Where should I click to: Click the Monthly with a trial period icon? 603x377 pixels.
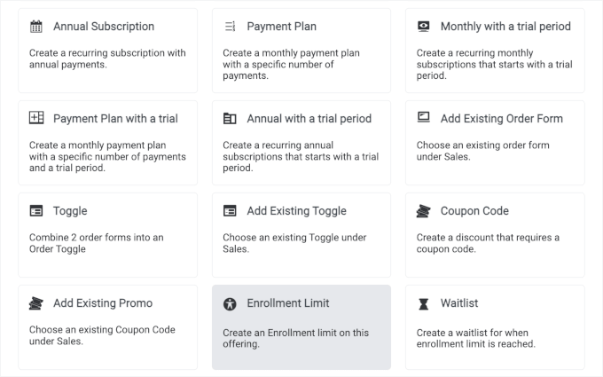click(423, 27)
